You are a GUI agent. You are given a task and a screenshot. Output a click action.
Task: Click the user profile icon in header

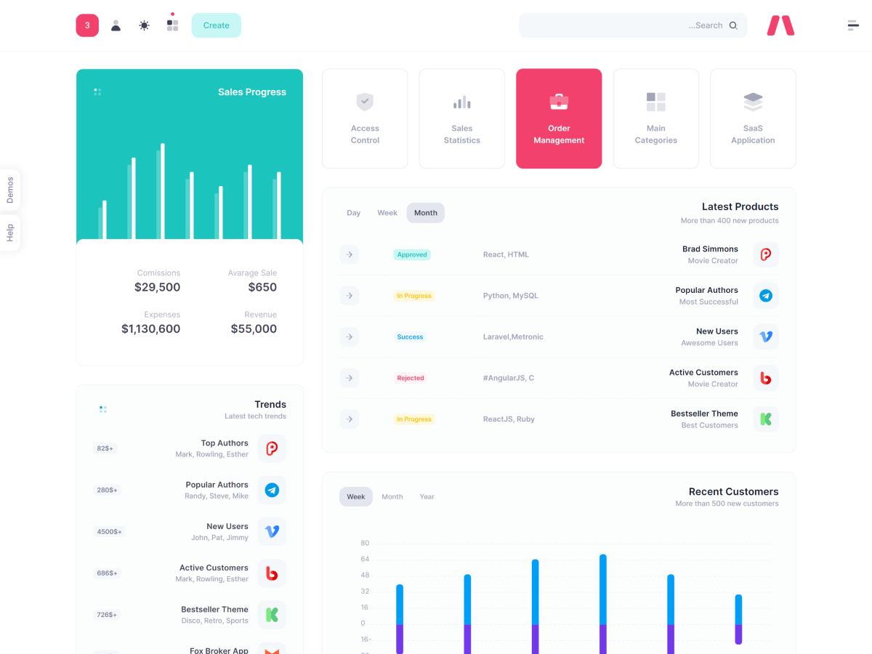coord(116,25)
